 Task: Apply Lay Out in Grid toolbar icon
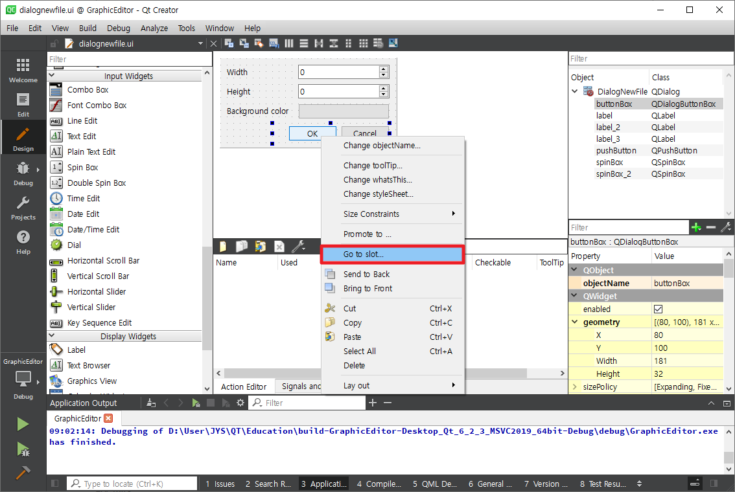point(363,43)
